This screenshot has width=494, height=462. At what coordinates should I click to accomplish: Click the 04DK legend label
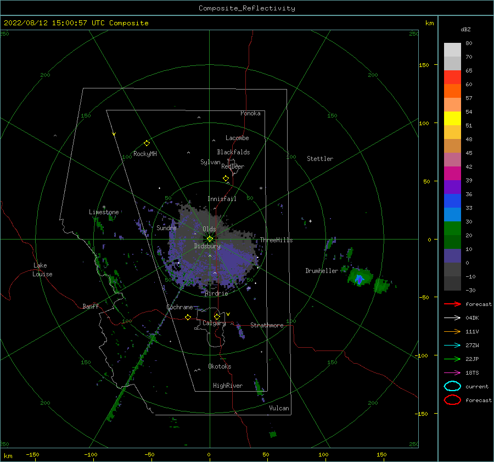point(472,318)
